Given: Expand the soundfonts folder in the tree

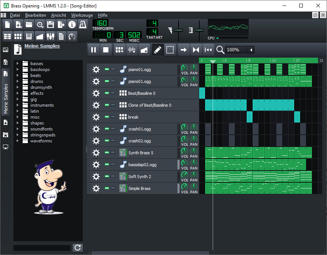Looking at the screenshot, I should pos(17,129).
